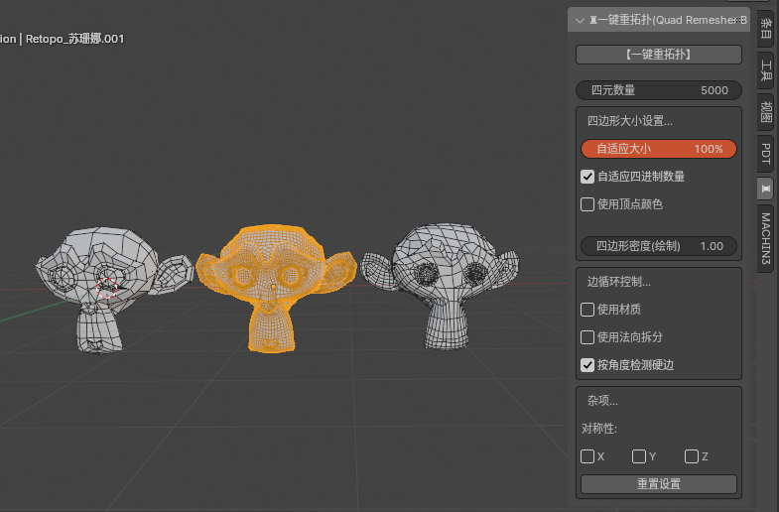Enable 使用法向拆分 checkbox
This screenshot has width=779, height=512.
587,337
